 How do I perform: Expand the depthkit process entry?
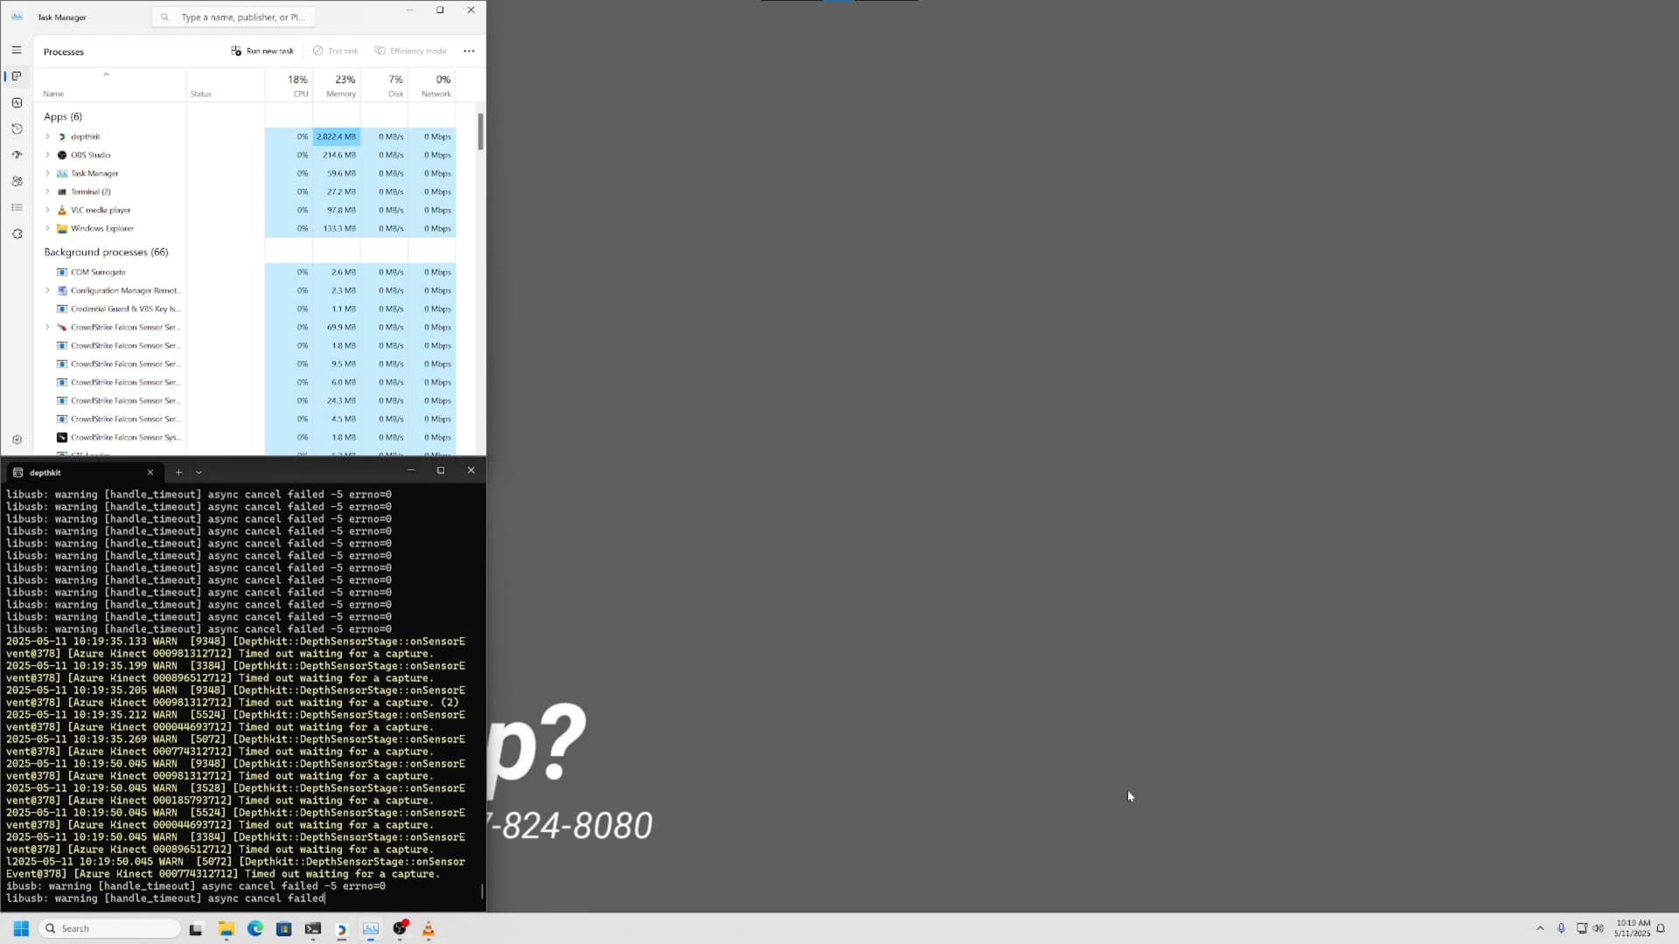click(x=47, y=136)
